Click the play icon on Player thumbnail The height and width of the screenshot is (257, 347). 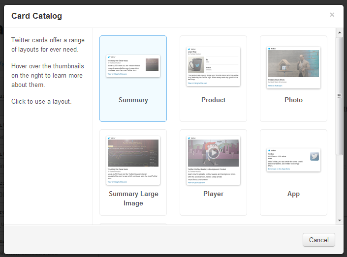click(x=213, y=153)
